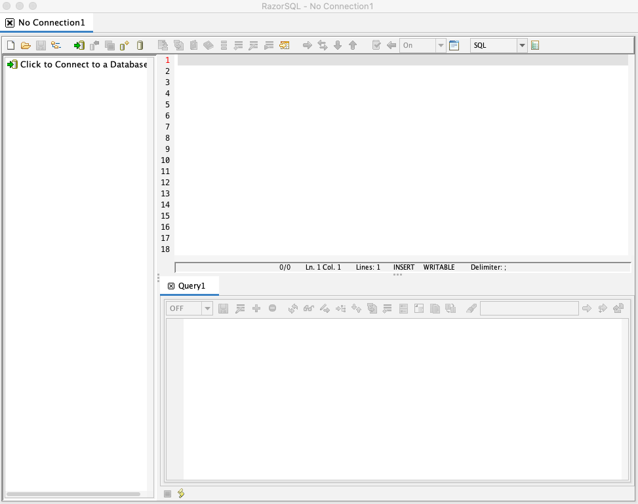Click to Connect to a Database
The image size is (638, 504).
click(x=83, y=64)
